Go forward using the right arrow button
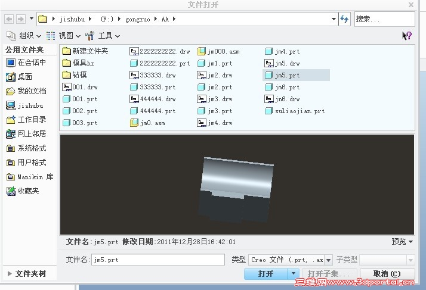The image size is (426, 290). tap(21, 19)
